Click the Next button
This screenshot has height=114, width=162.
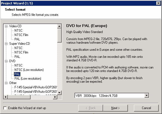[115, 108]
